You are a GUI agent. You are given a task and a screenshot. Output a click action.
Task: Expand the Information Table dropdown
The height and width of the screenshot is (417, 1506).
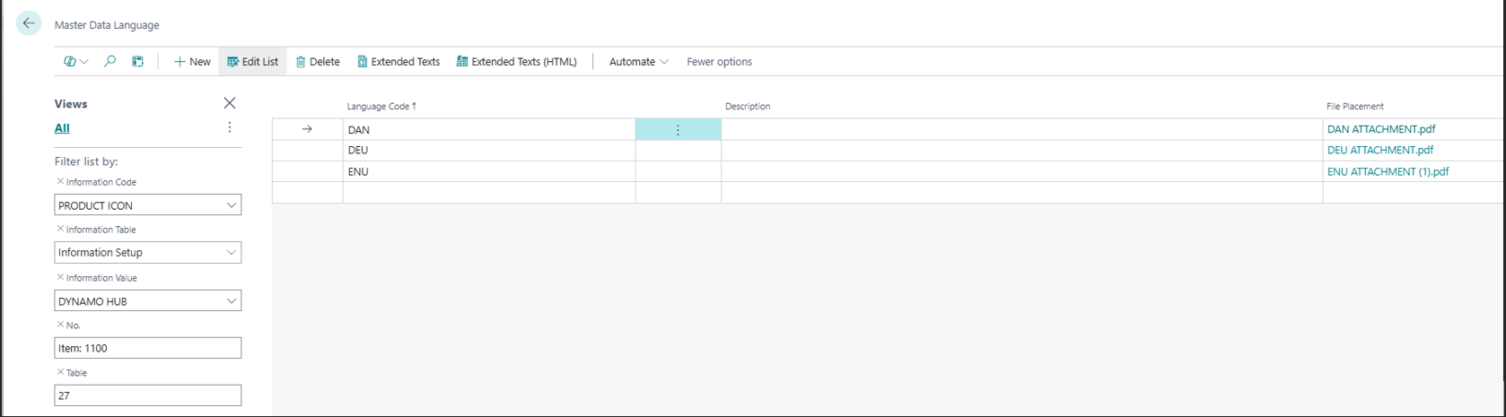[231, 253]
